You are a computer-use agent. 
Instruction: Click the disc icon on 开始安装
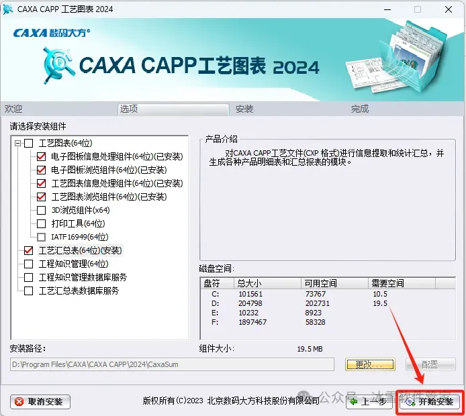410,402
